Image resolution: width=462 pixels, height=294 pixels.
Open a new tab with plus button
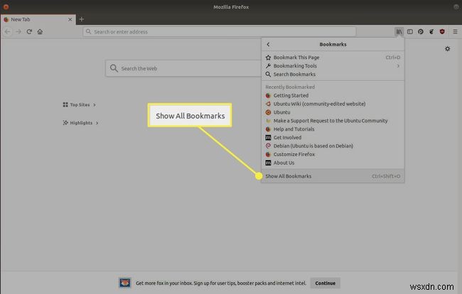(82, 19)
